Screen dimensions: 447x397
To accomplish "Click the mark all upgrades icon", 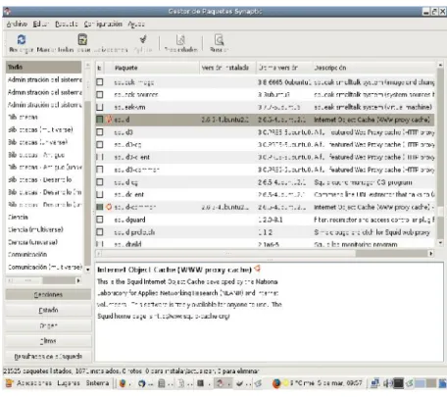I will [82, 39].
